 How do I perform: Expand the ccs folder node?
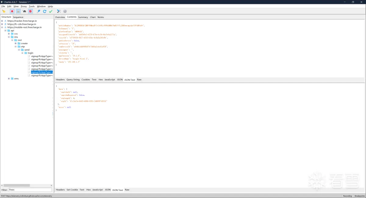click(x=9, y=34)
